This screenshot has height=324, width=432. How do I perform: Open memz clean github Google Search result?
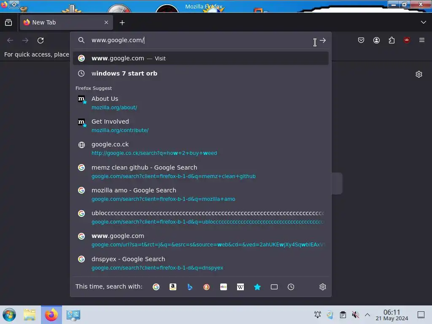(200, 172)
